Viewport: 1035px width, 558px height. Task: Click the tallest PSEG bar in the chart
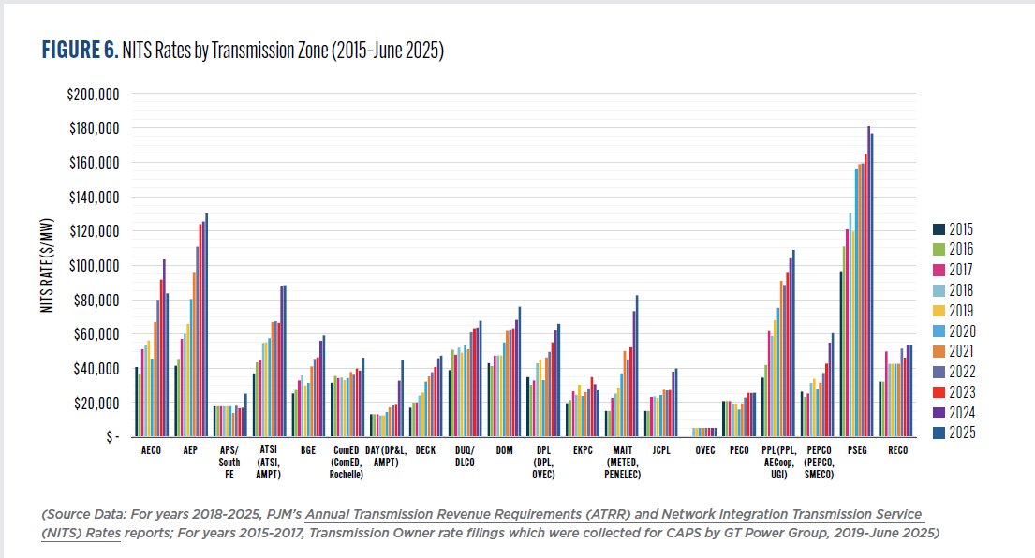point(867,281)
